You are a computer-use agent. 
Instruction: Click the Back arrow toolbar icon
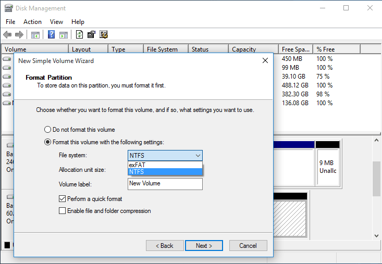(7, 34)
